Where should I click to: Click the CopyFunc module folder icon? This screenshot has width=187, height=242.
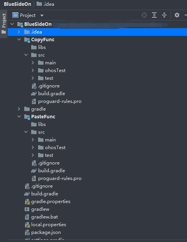27,40
